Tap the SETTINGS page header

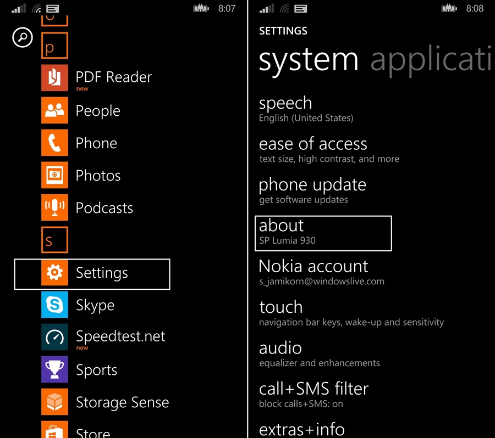point(283,31)
